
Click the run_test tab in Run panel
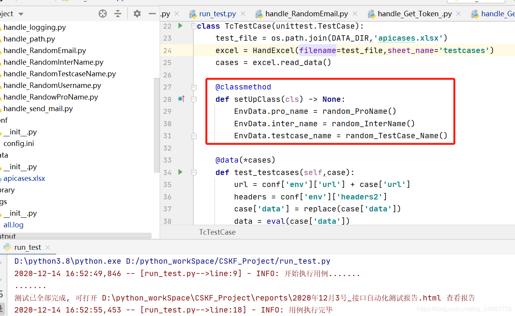28,247
